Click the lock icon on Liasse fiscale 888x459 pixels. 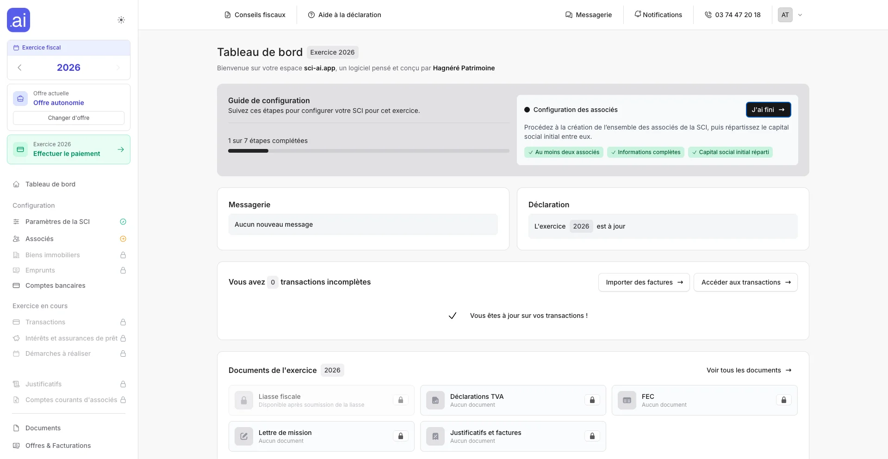coord(400,400)
